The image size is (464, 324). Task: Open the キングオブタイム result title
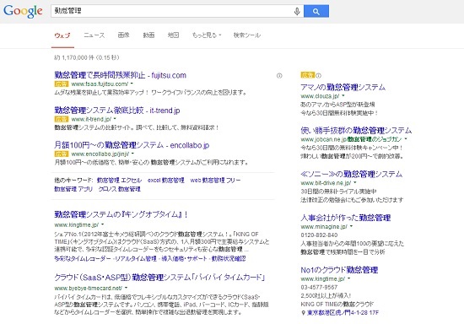pyautogui.click(x=121, y=214)
